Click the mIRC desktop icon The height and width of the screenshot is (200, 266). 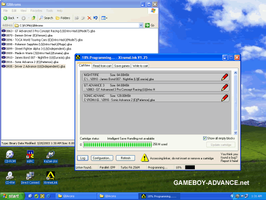tap(30, 157)
